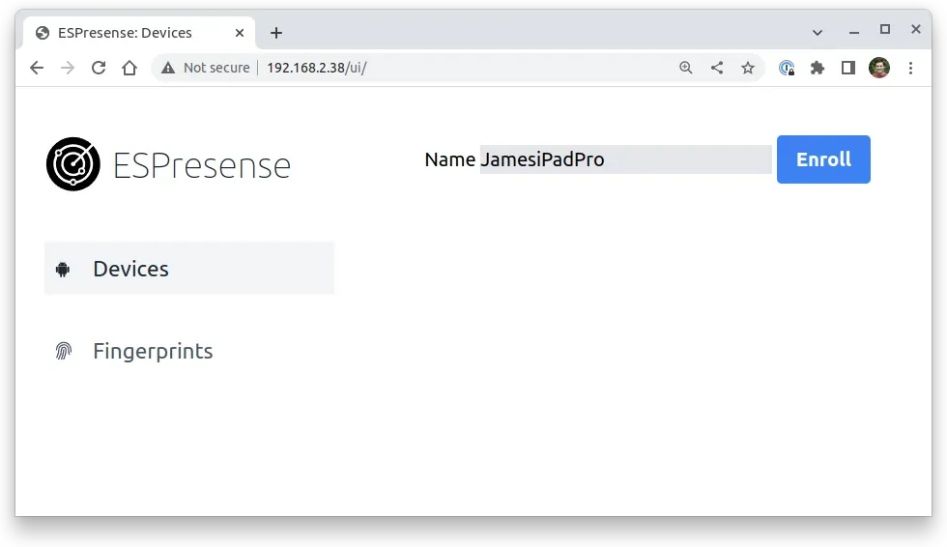Maximize the browser window
947x547 pixels.
(x=885, y=29)
